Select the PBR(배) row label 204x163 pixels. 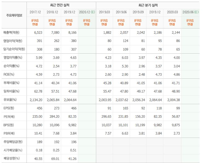coord(9,133)
